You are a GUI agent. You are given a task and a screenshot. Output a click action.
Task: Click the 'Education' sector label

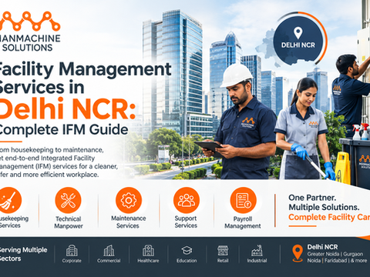187,261
